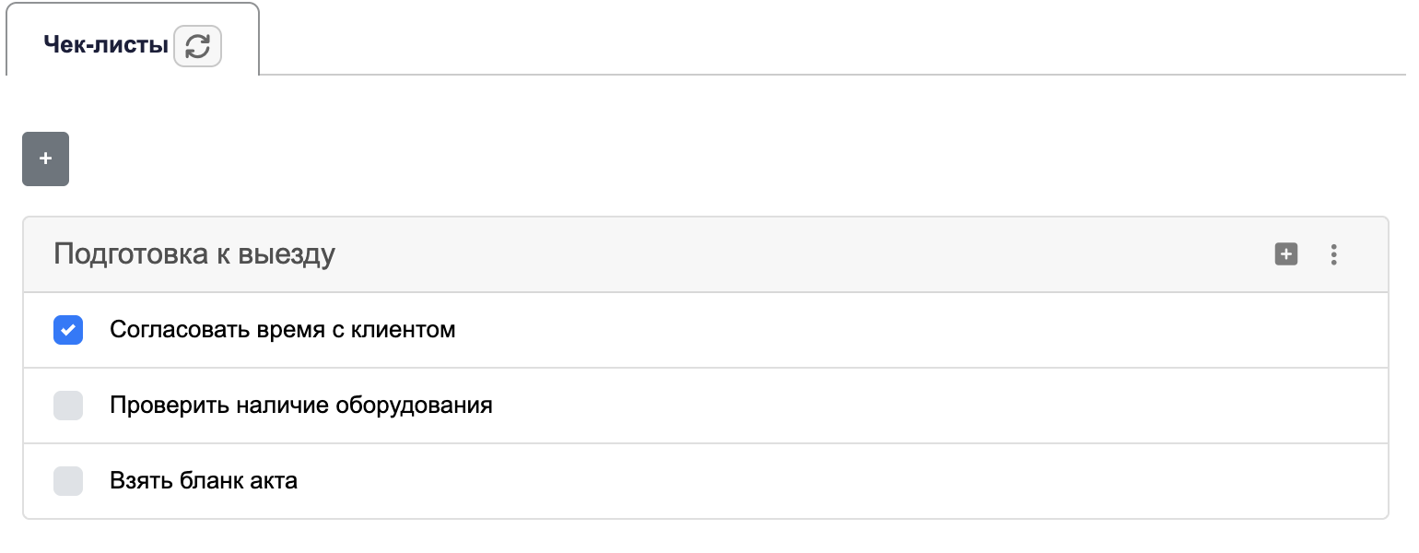Uncheck Согласовать время с клиентом
This screenshot has height=553, width=1419.
point(68,330)
